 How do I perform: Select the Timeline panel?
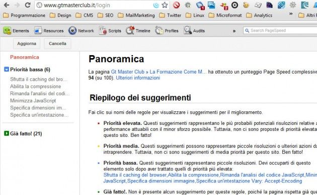tap(138, 31)
